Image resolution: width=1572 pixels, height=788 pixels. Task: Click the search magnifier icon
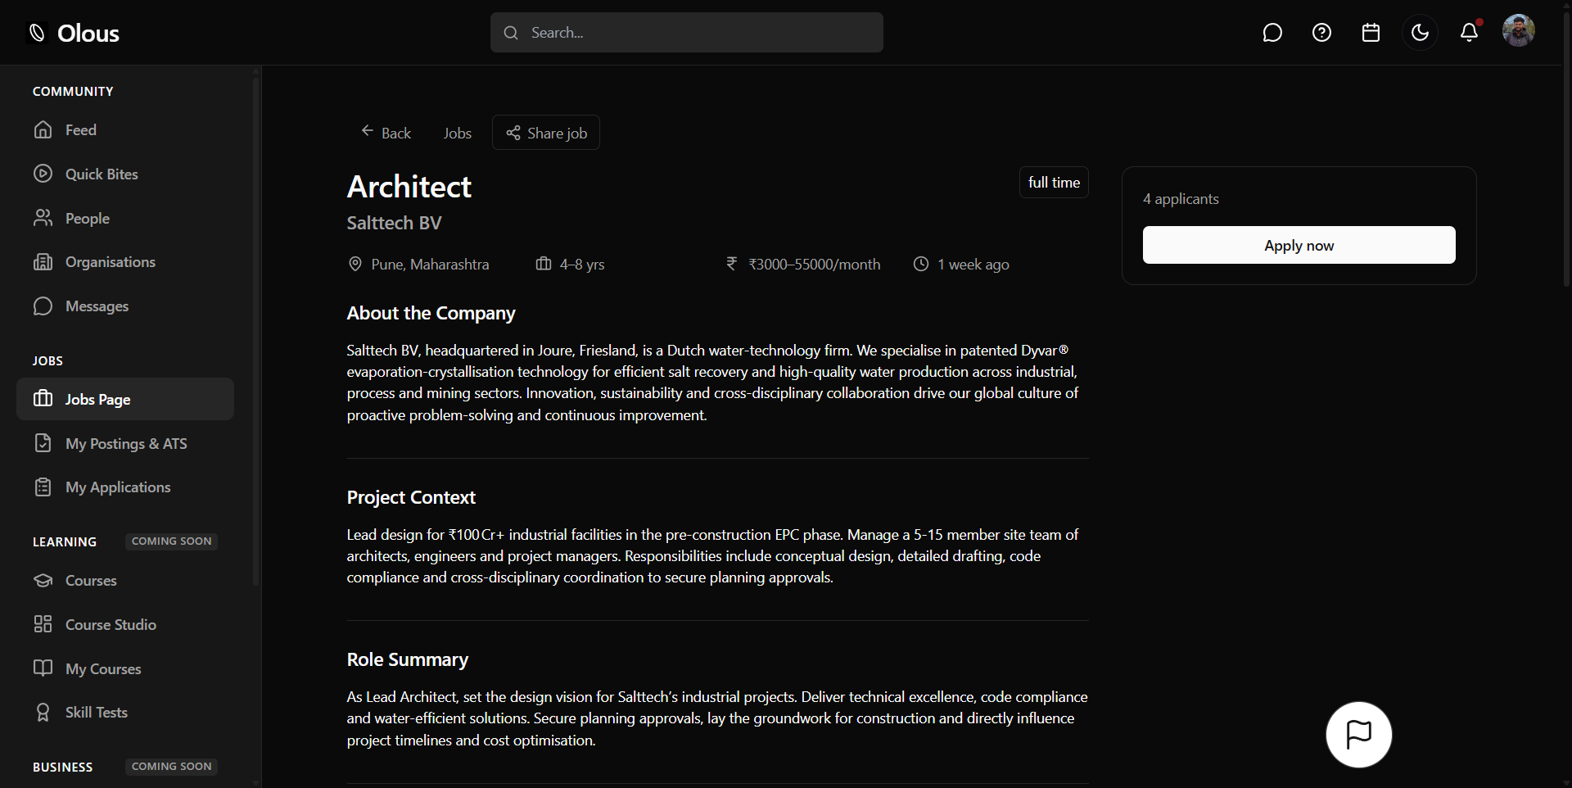click(x=511, y=33)
